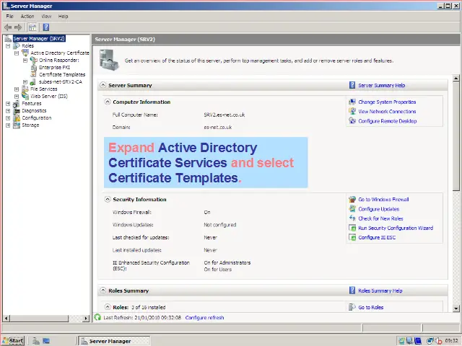Click the Windows Start button

point(13,341)
